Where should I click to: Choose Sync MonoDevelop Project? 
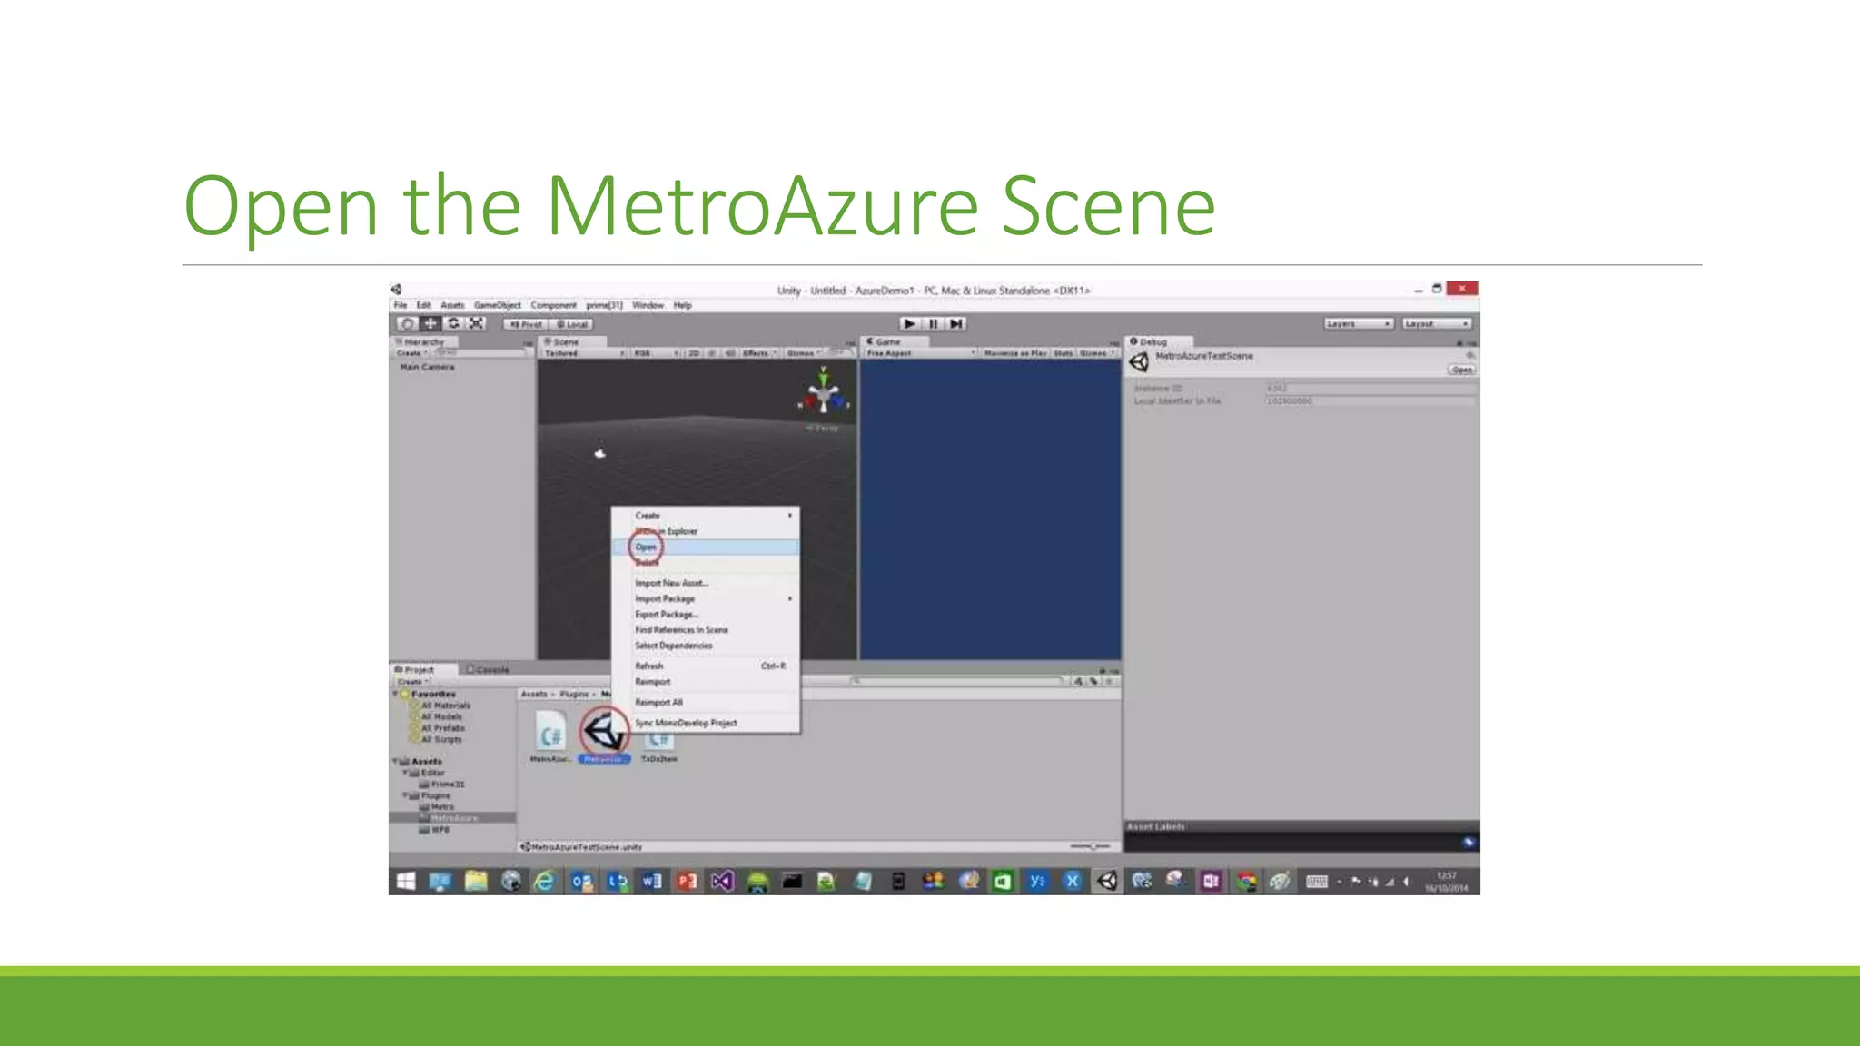(x=705, y=724)
